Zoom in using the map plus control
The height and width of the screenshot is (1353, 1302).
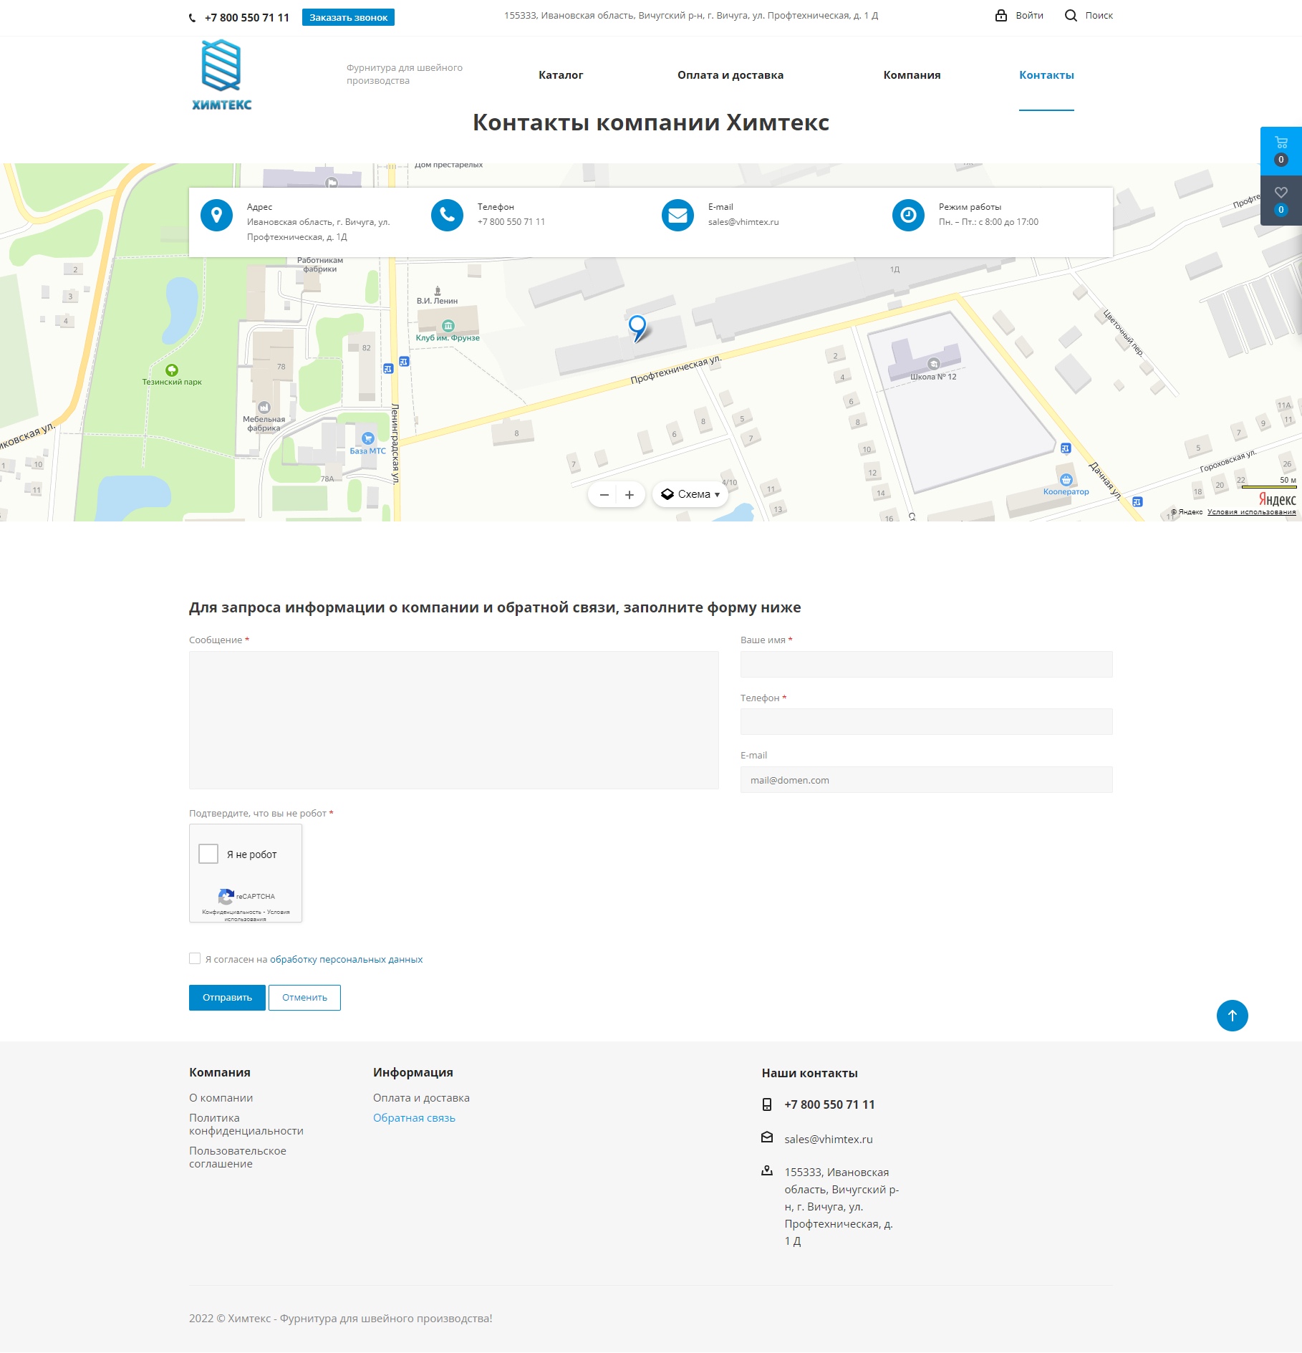[x=630, y=493]
